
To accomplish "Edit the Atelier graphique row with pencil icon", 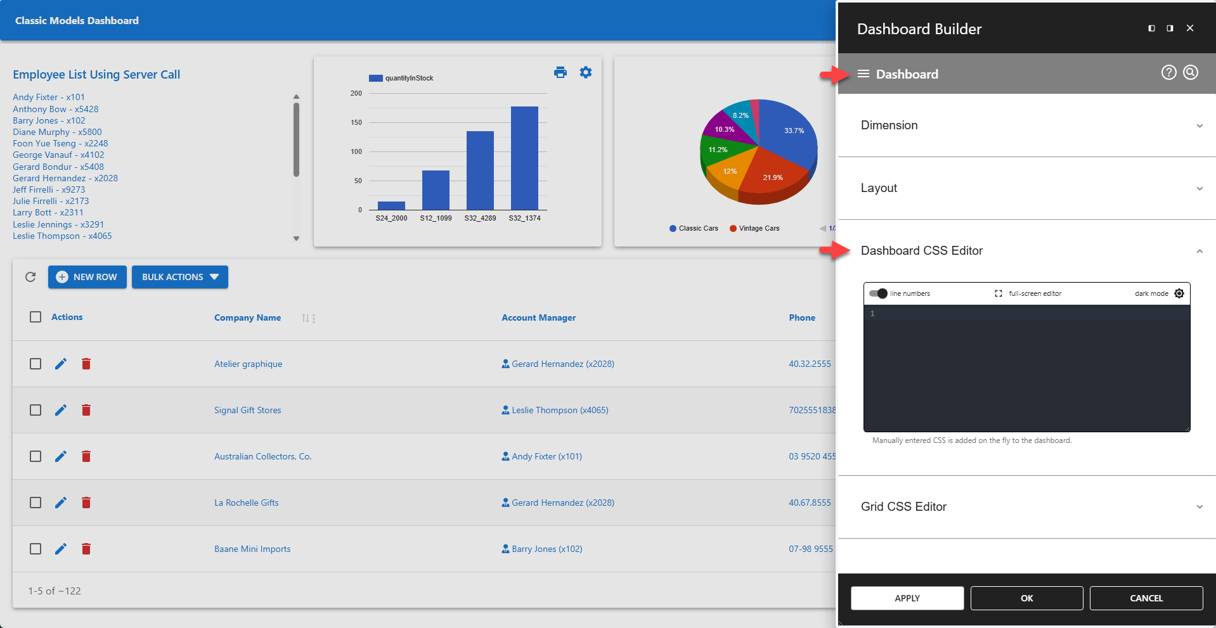I will [x=60, y=364].
